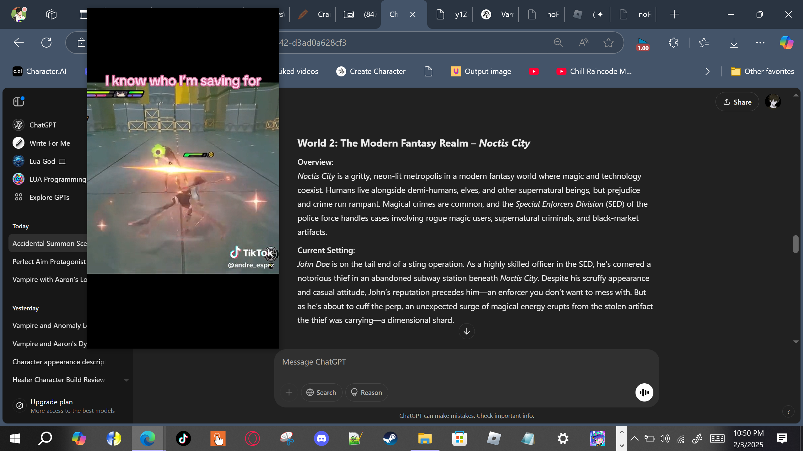803x451 pixels.
Task: Open the Windows Start menu
Action: [15, 438]
